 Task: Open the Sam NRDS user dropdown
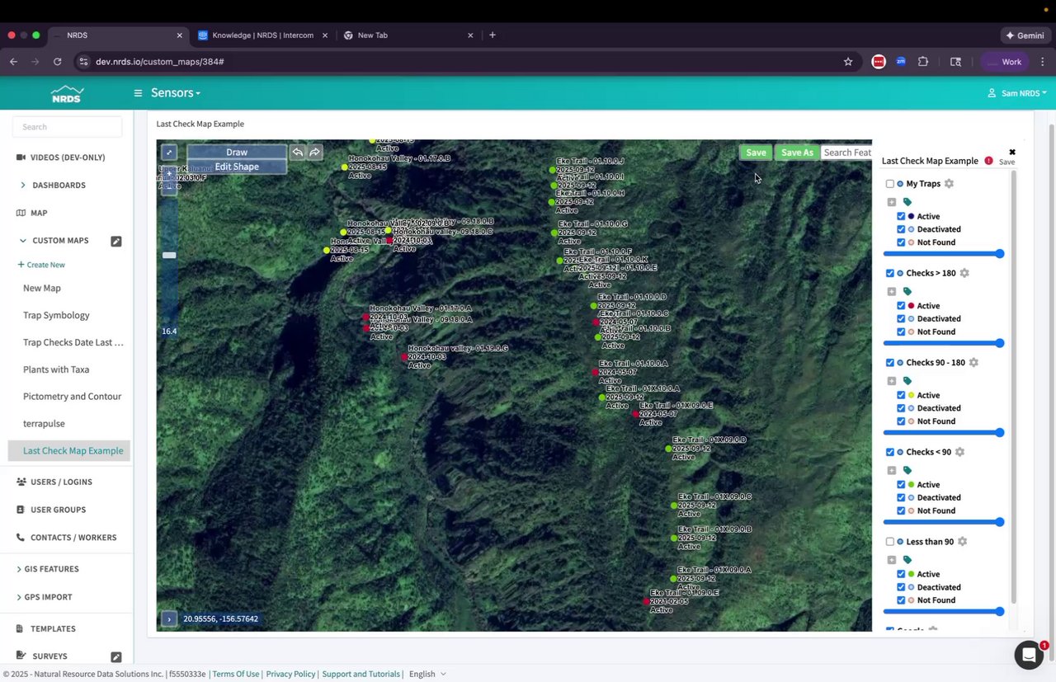point(1017,93)
